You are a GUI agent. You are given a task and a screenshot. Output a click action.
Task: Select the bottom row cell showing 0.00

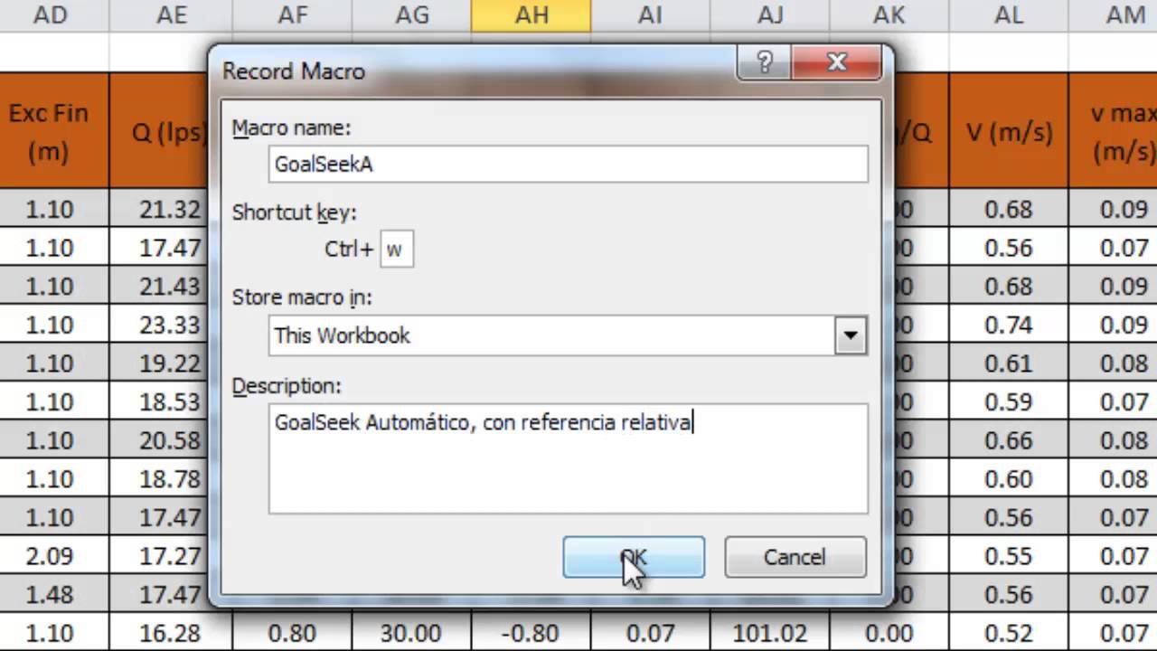click(x=889, y=633)
